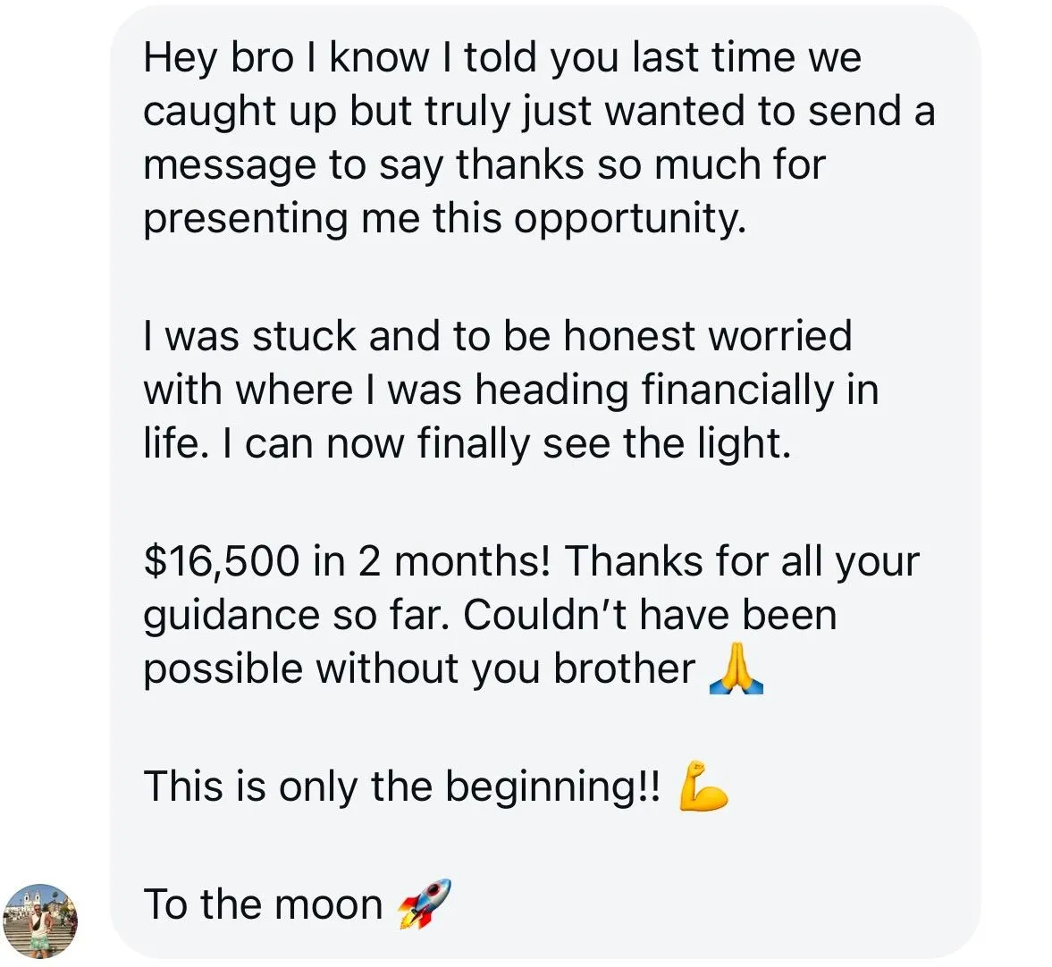Image resolution: width=1052 pixels, height=967 pixels.
Task: Click the "$16,500" amount in message
Action: point(221,561)
